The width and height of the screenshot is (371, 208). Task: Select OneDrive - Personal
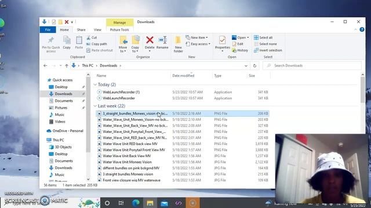[65, 131]
